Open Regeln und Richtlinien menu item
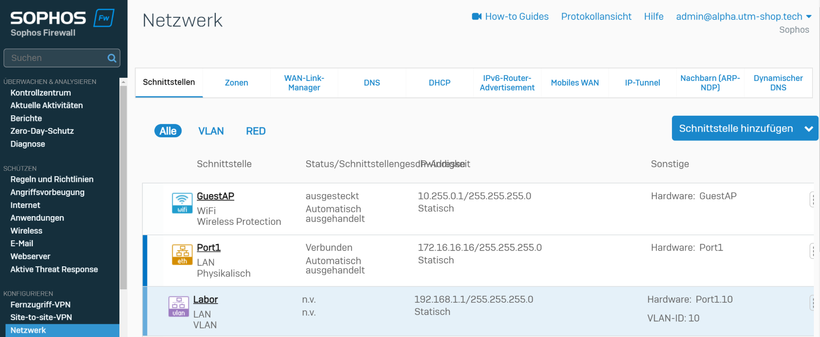This screenshot has width=820, height=337. tap(52, 179)
